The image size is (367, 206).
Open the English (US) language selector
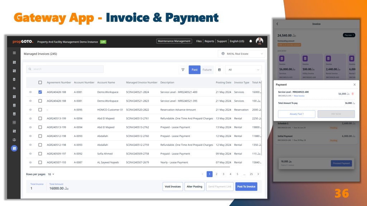pyautogui.click(x=237, y=41)
